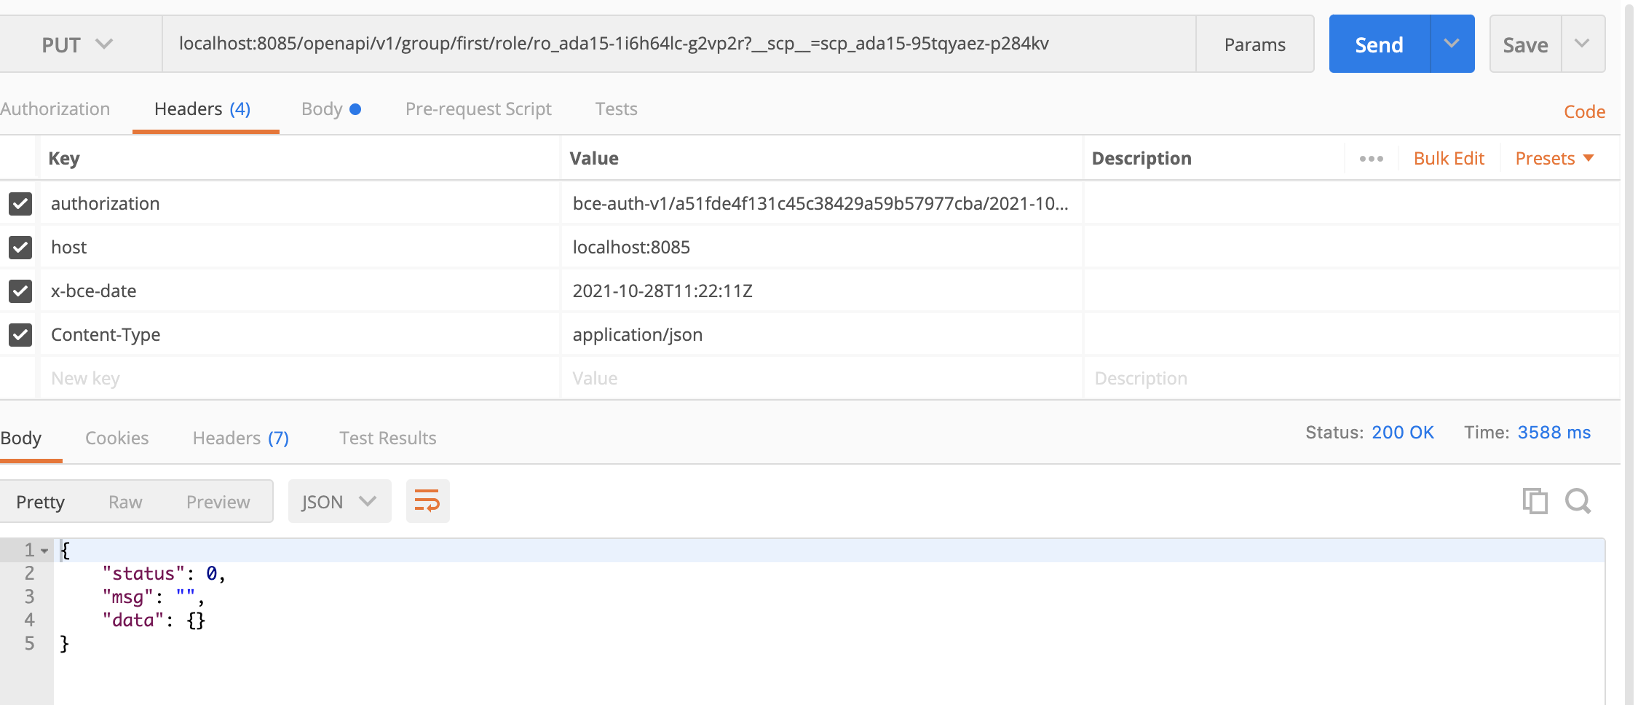Click the Code link
Screen dimensions: 1638x705
(1584, 112)
